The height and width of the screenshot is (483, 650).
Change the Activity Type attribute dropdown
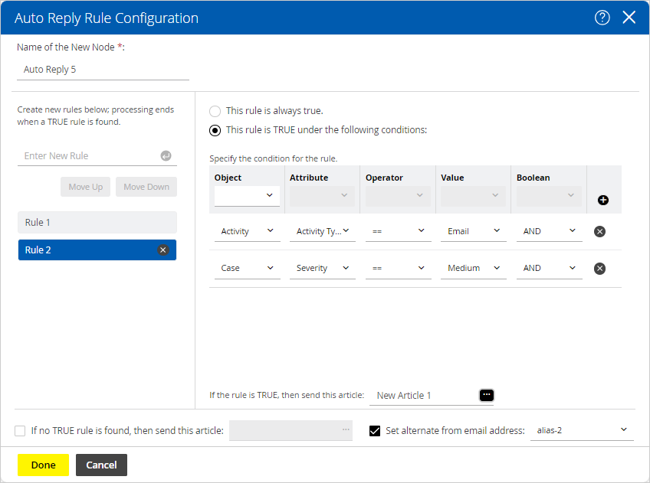322,231
